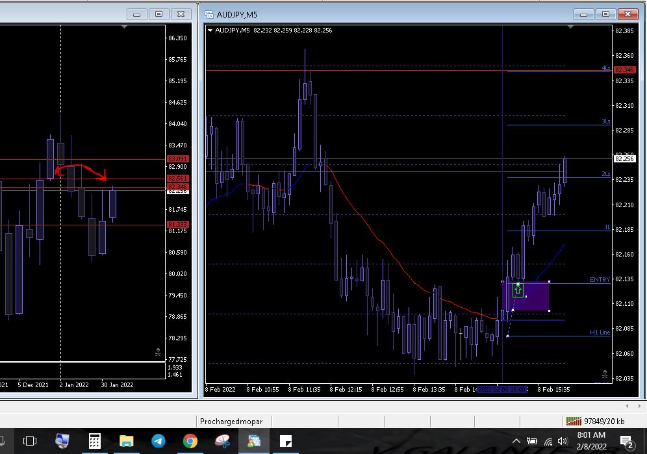Select the 3Ls level label

pos(605,121)
